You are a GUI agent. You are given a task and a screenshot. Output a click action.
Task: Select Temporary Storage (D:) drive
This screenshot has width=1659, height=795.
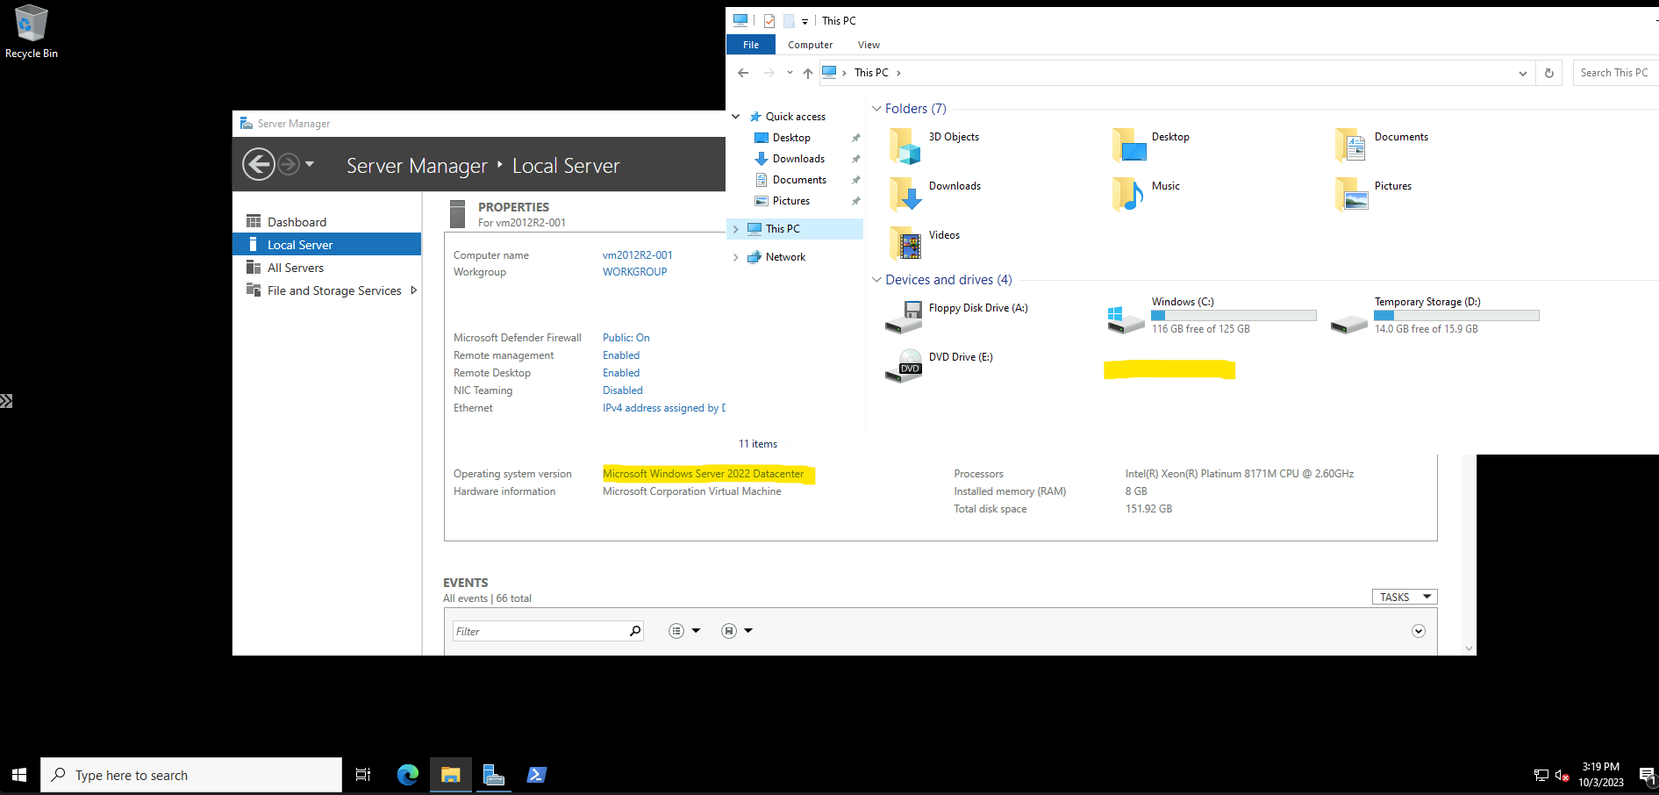tap(1435, 316)
